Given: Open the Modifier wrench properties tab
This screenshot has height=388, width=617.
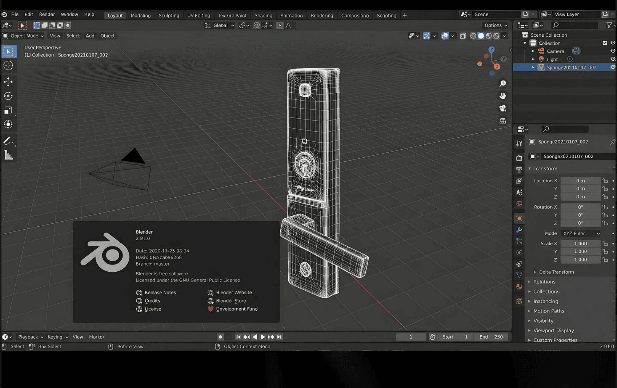Looking at the screenshot, I should pos(519,230).
